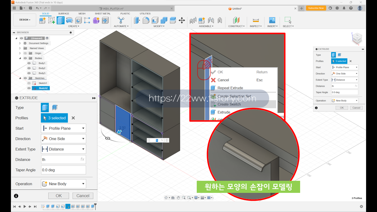The height and width of the screenshot is (212, 377).
Task: Select the Press Pull tool
Action: 137,20
